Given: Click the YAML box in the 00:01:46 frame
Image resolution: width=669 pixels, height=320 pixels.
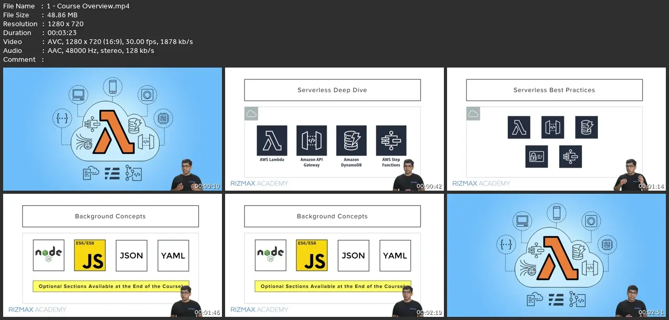Looking at the screenshot, I should (x=173, y=255).
